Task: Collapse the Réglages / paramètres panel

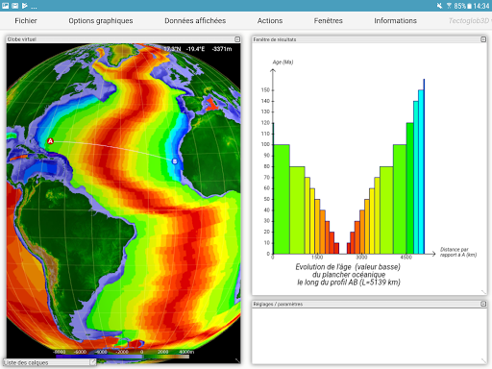Action: pyautogui.click(x=483, y=304)
